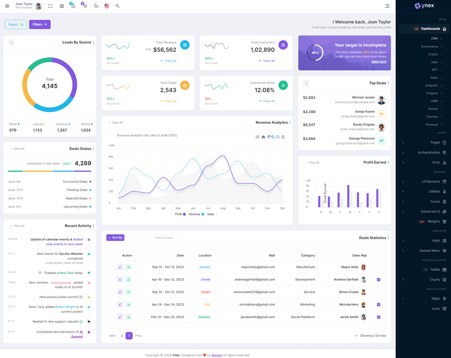Check the Simon Cowel row checkbox
The width and height of the screenshot is (451, 358).
pyautogui.click(x=378, y=292)
